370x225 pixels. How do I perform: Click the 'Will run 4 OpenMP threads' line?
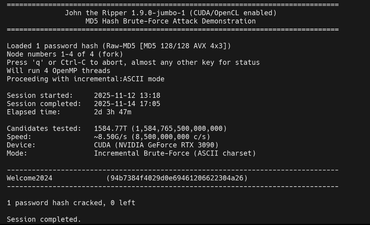point(59,70)
